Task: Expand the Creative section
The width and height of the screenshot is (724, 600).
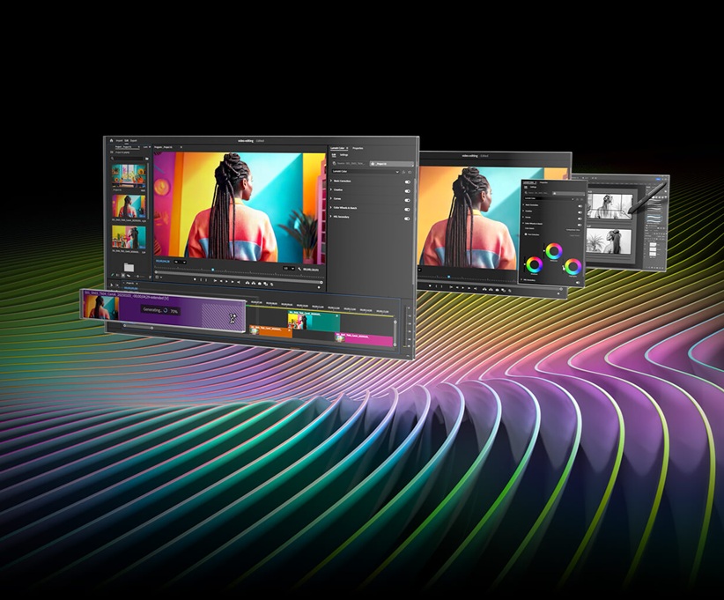Action: coord(330,189)
